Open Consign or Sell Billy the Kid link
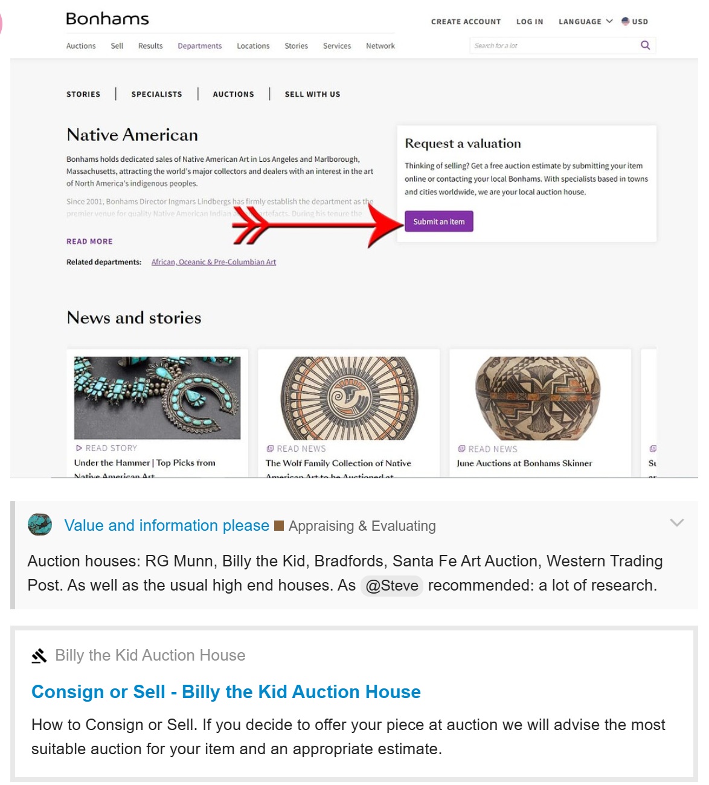Image resolution: width=709 pixels, height=785 pixels. tap(226, 692)
